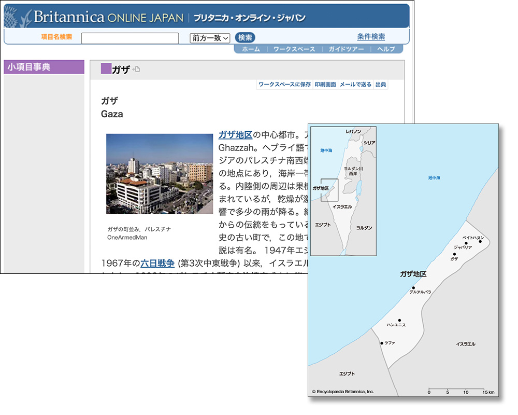Click the bold ガザ地区 label on main map
This screenshot has height=415, width=518.
tap(413, 274)
